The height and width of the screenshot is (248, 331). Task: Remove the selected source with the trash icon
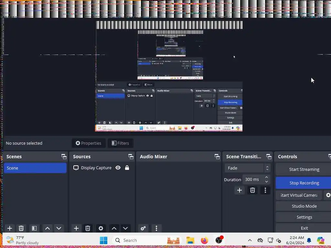88,228
